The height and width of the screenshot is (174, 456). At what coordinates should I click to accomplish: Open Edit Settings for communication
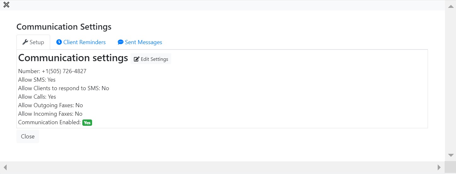point(151,59)
